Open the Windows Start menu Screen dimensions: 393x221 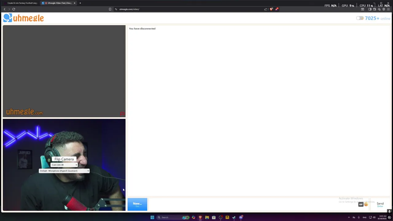pos(152,217)
